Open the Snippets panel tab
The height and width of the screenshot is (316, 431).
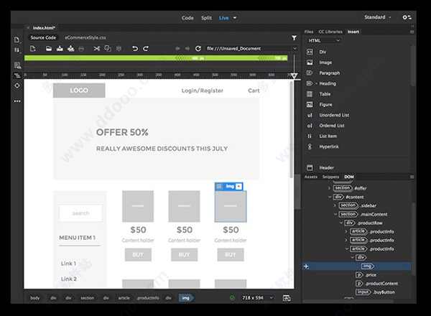click(x=330, y=177)
